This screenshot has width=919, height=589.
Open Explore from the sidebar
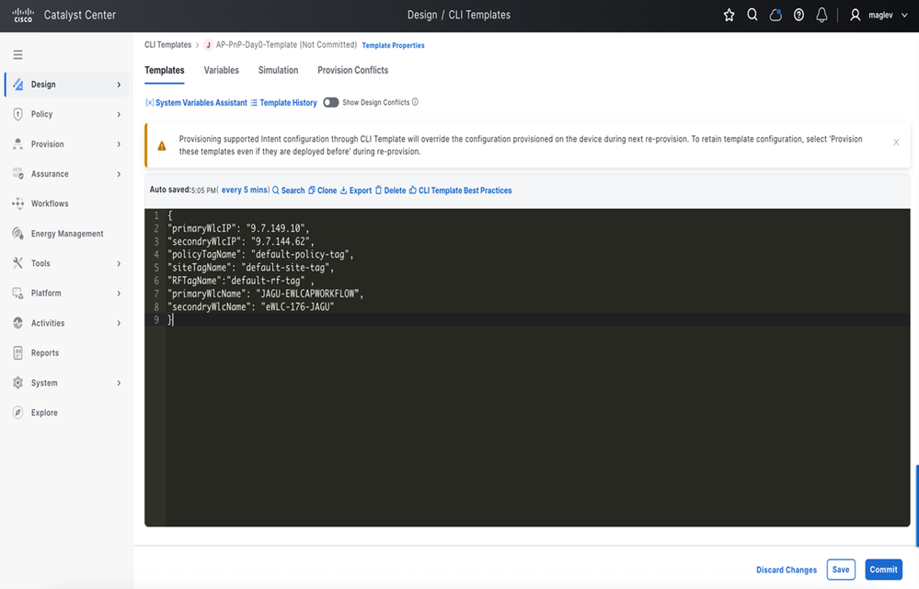click(44, 412)
